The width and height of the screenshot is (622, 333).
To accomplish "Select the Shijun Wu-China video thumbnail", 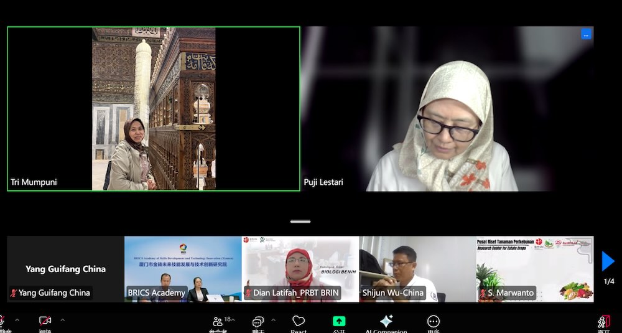I will (418, 269).
